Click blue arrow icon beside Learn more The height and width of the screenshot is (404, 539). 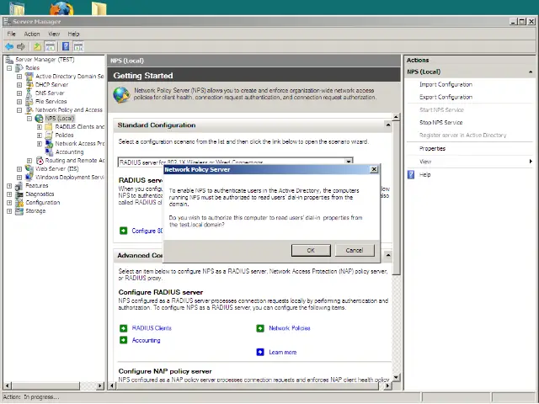260,352
